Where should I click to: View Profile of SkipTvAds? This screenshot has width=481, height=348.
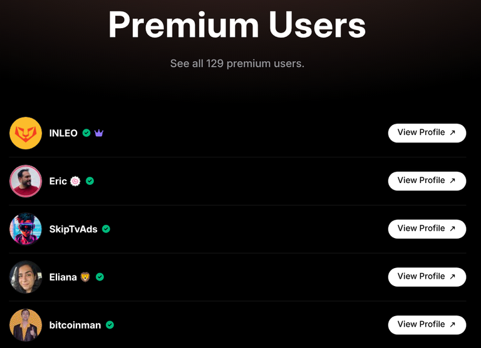click(x=427, y=229)
